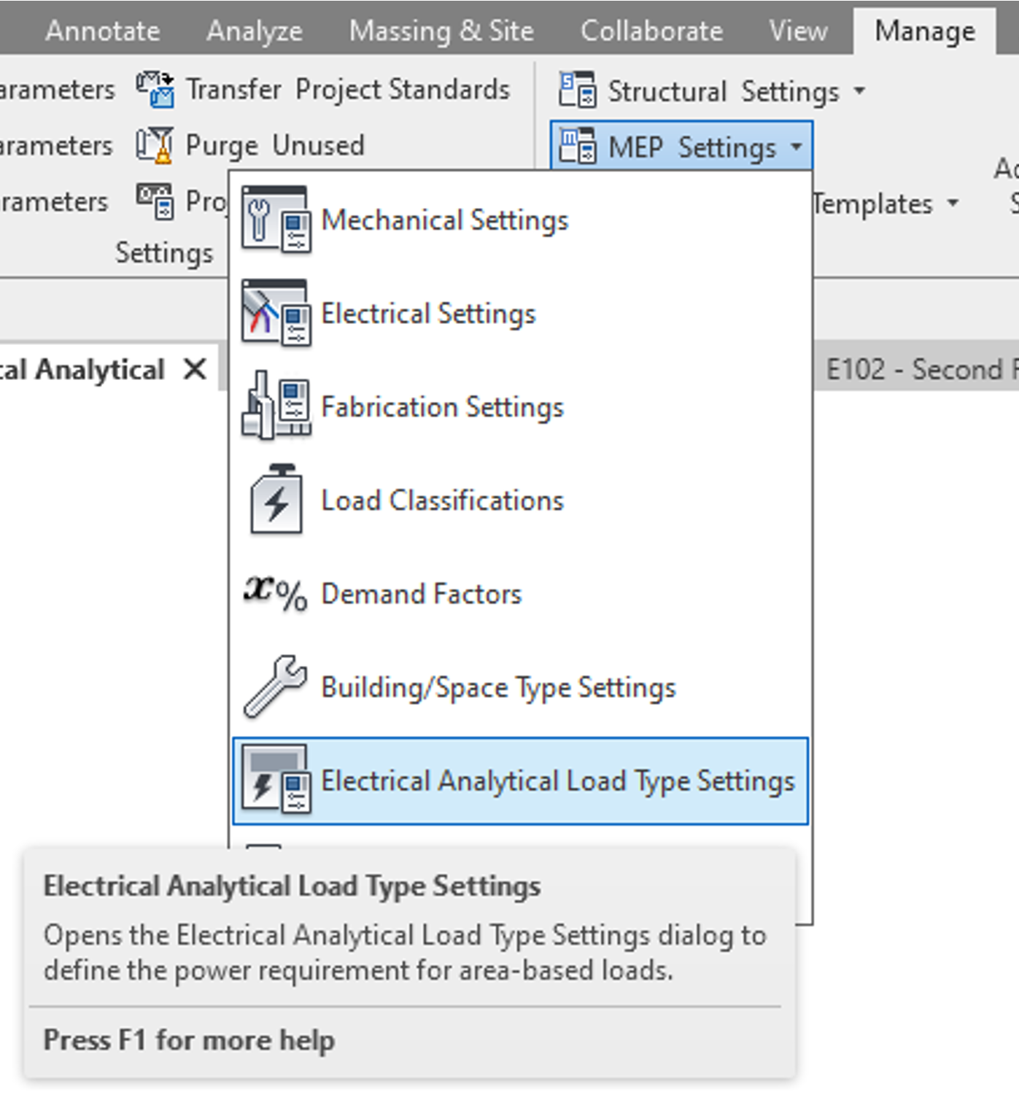Switch to the Annotate ribbon tab

pos(102,31)
